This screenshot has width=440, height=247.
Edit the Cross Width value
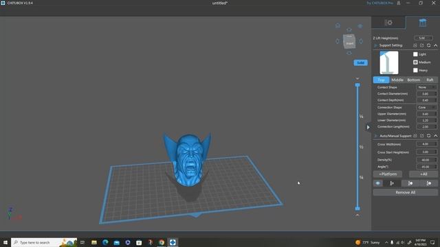[x=426, y=144]
